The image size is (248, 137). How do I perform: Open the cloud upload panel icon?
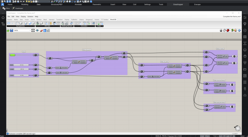[x=245, y=95]
